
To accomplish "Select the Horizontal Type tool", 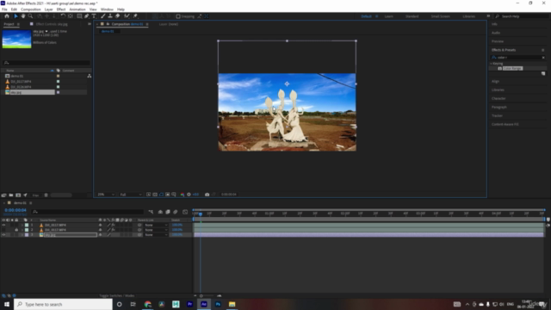I will pyautogui.click(x=94, y=16).
